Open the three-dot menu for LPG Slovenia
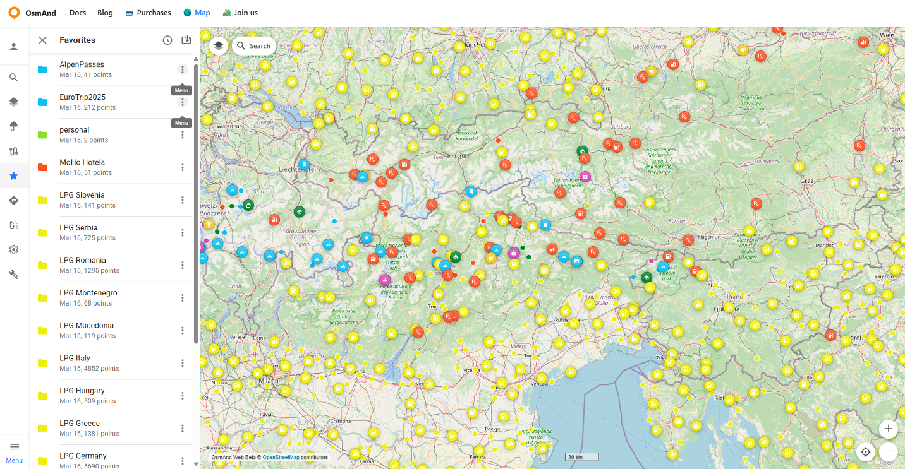The height and width of the screenshot is (469, 905). 183,200
